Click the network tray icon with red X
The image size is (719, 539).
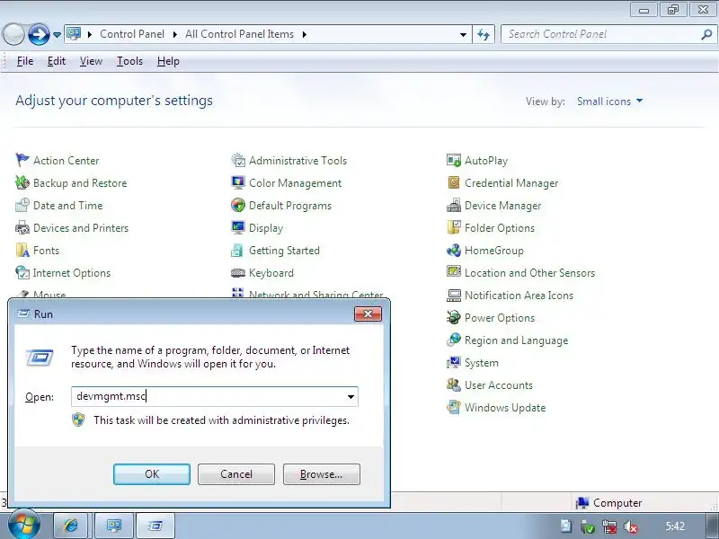tap(609, 526)
